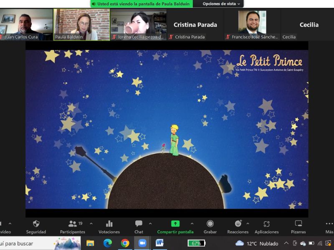
Task: Open the Pizarras whiteboard icon
Action: pyautogui.click(x=298, y=224)
